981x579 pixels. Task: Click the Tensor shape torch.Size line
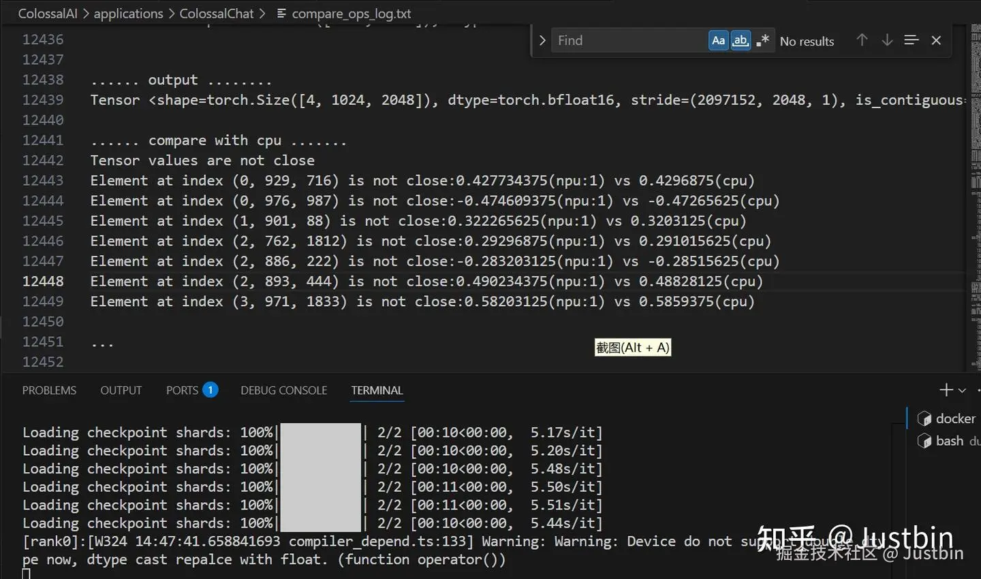528,100
